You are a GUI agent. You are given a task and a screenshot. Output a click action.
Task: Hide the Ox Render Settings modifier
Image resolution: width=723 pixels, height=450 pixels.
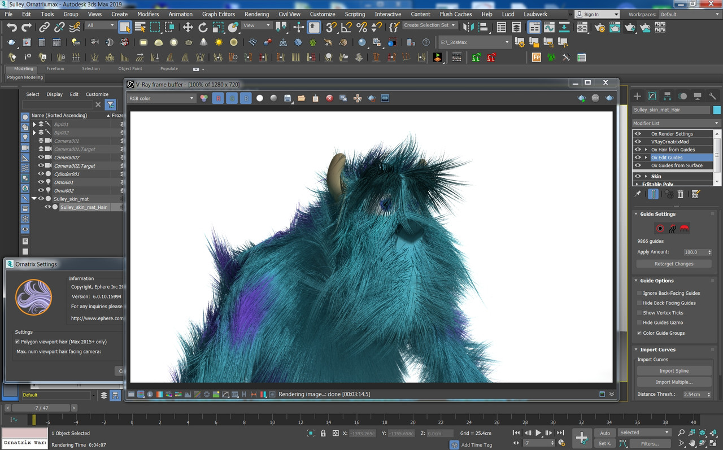pyautogui.click(x=638, y=134)
